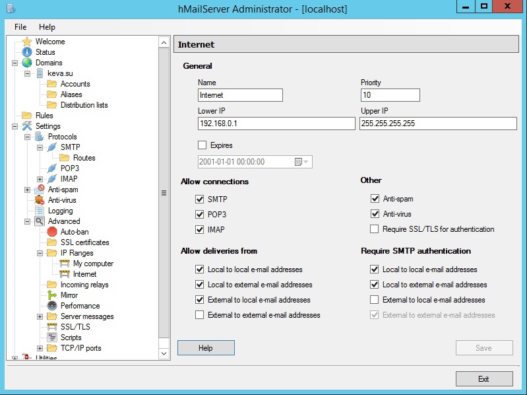Open the Help menu
527x395 pixels.
[x=47, y=27]
